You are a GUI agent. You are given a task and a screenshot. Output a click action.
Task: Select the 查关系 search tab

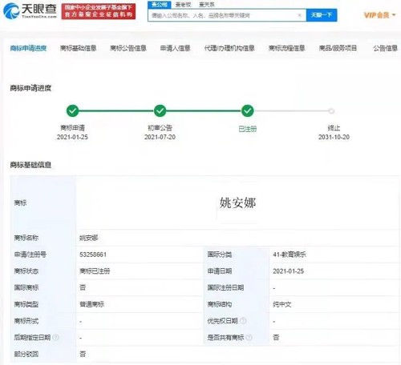coord(207,5)
